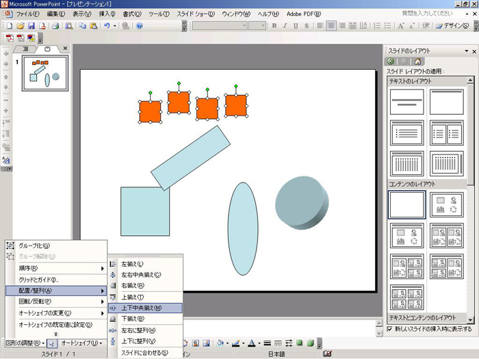Click the Line Color pen swatch
This screenshot has height=359, width=479.
235,343
